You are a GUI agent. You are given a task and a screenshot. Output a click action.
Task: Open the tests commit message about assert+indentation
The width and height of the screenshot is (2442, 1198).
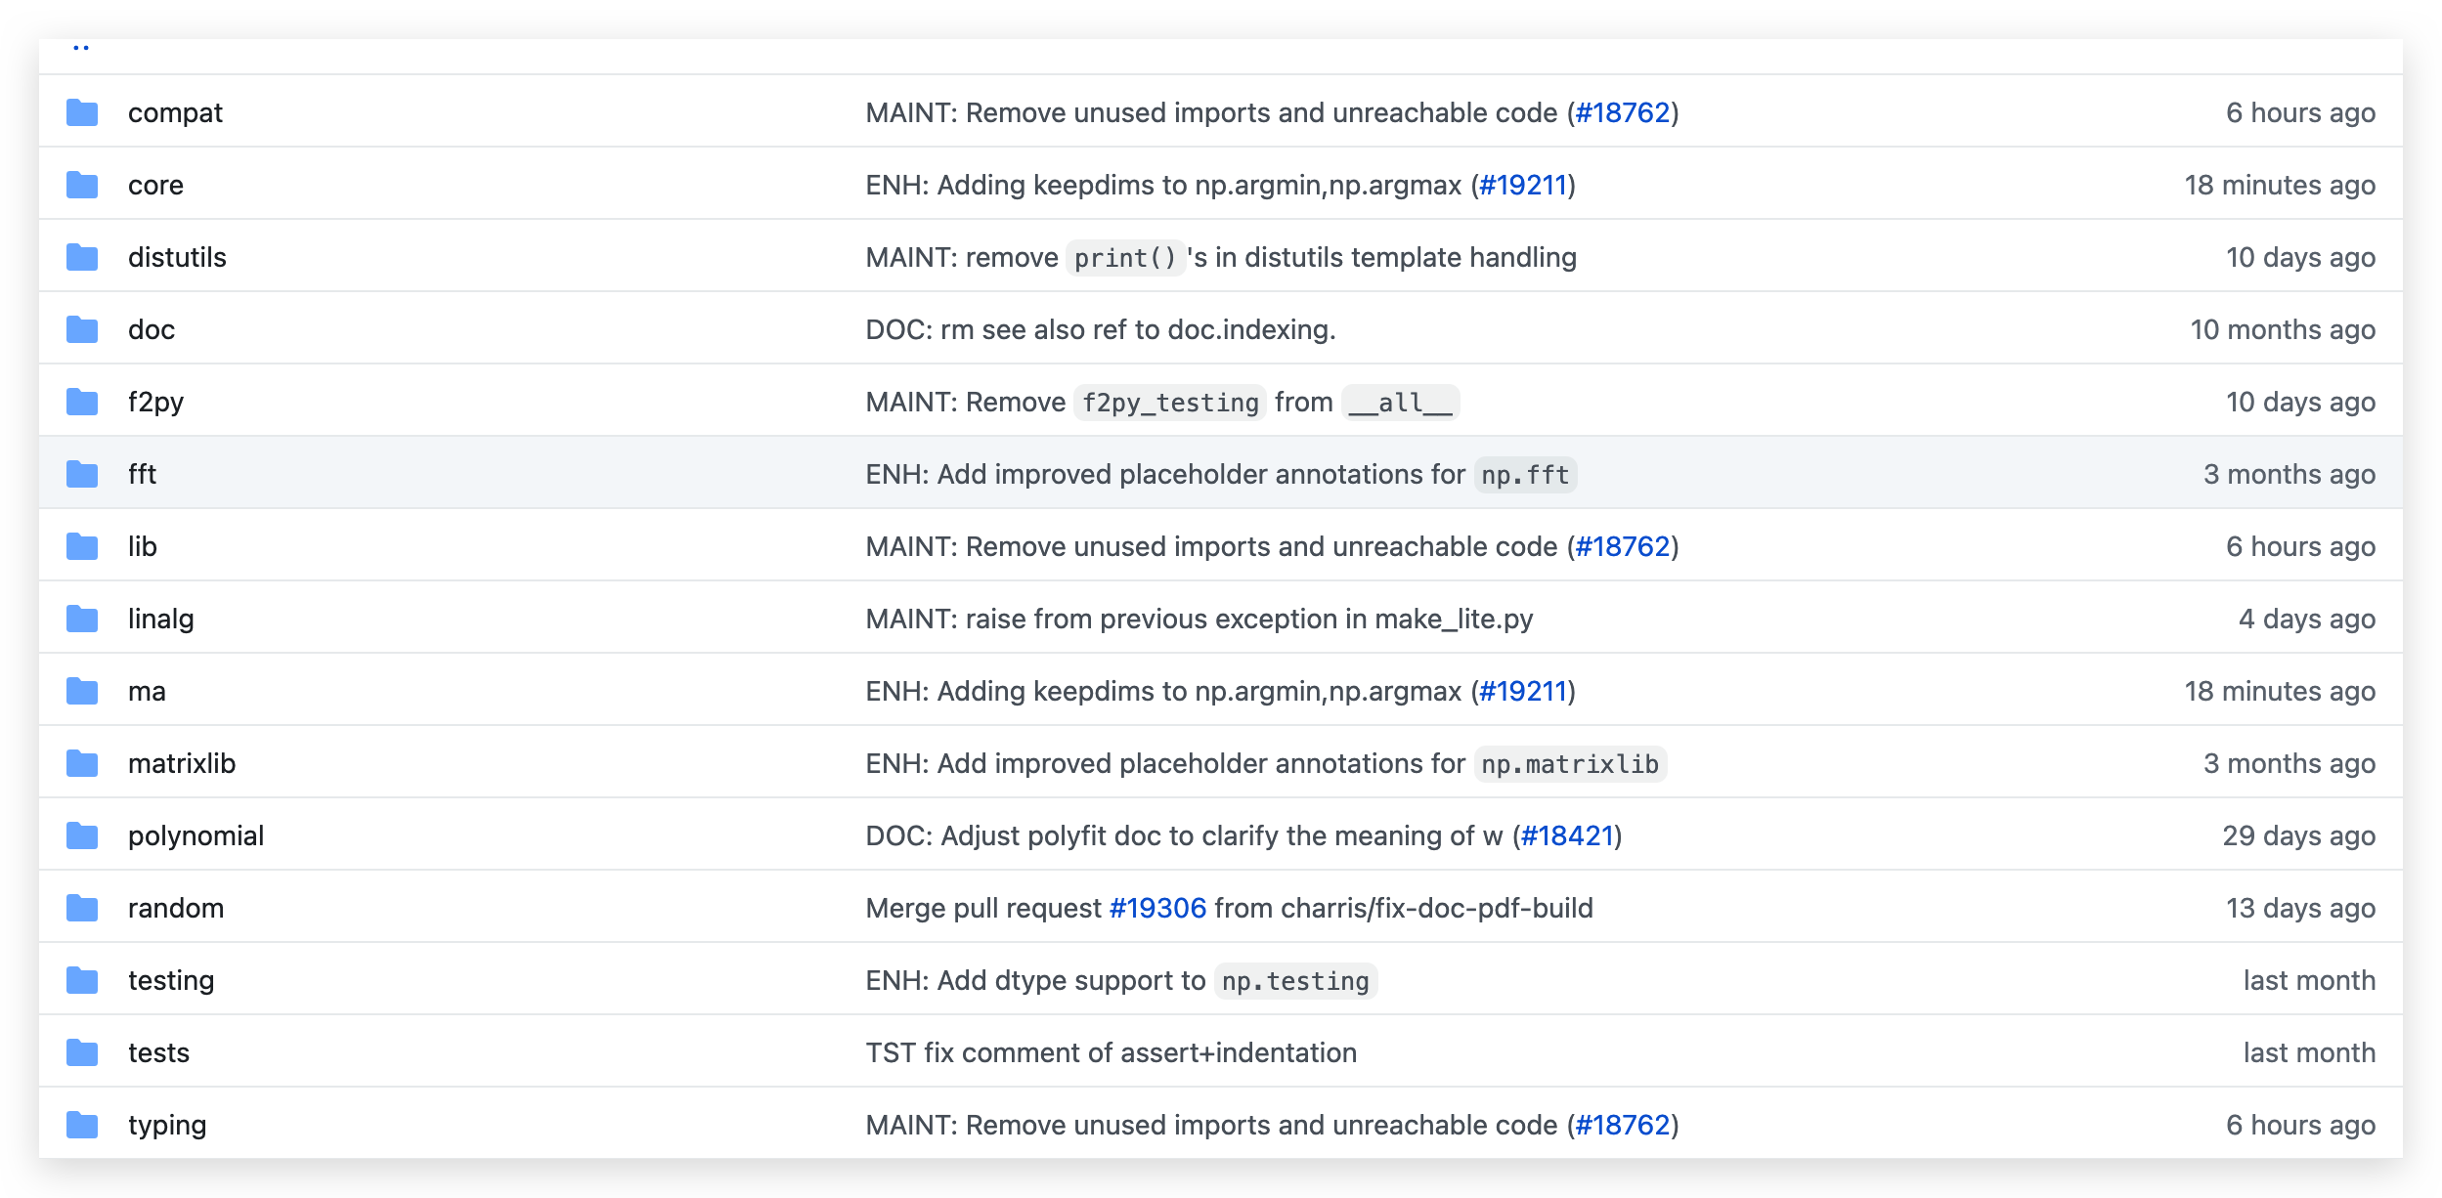pos(1111,1053)
